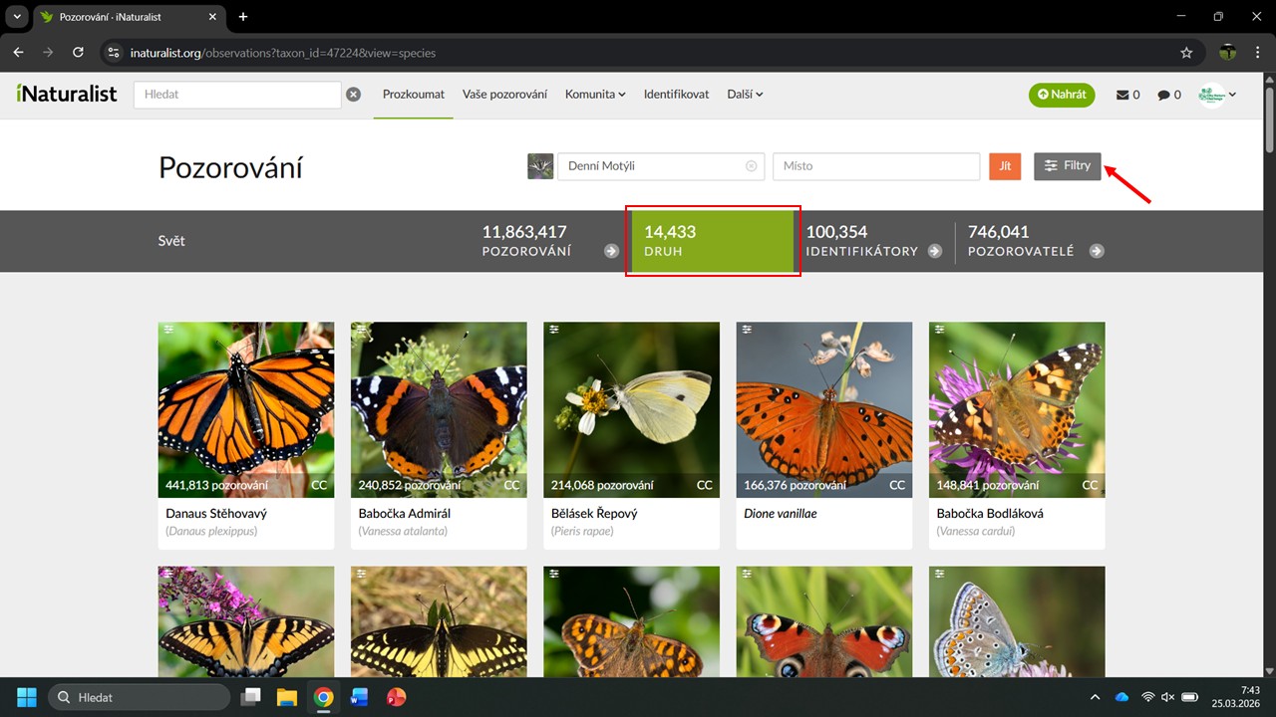The height and width of the screenshot is (717, 1276).
Task: Click arrow icon next to Pozorovatelé
Action: coord(1097,251)
